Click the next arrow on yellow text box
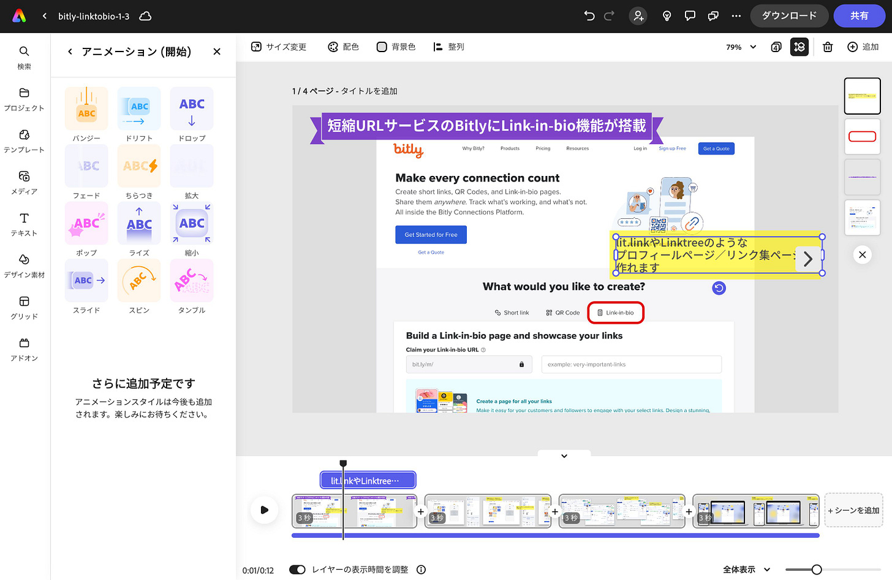 point(808,259)
